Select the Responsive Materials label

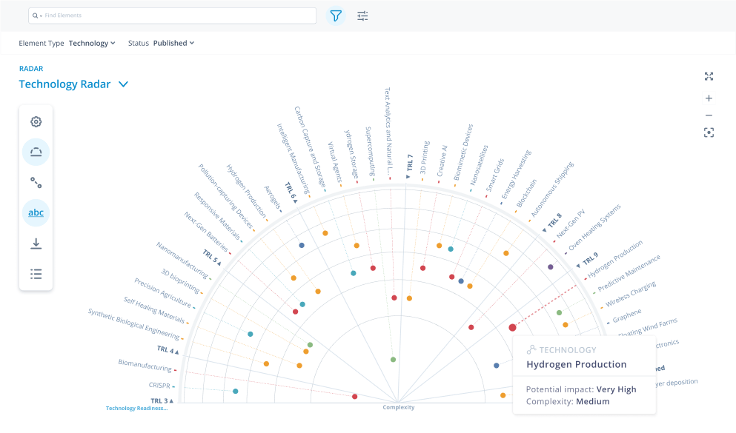tap(217, 216)
